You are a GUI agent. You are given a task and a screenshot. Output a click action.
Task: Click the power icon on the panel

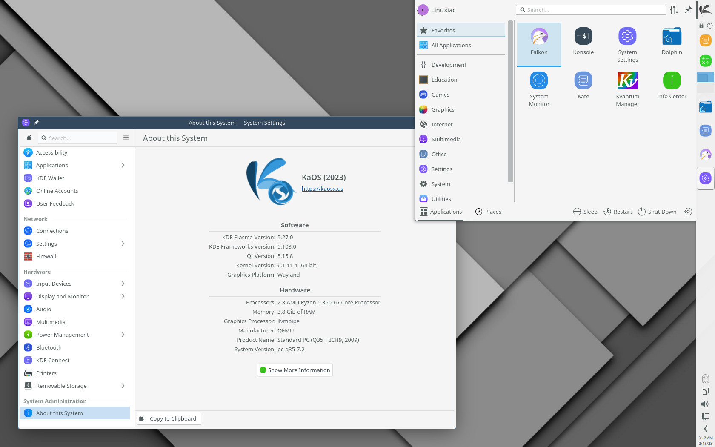pyautogui.click(x=710, y=26)
